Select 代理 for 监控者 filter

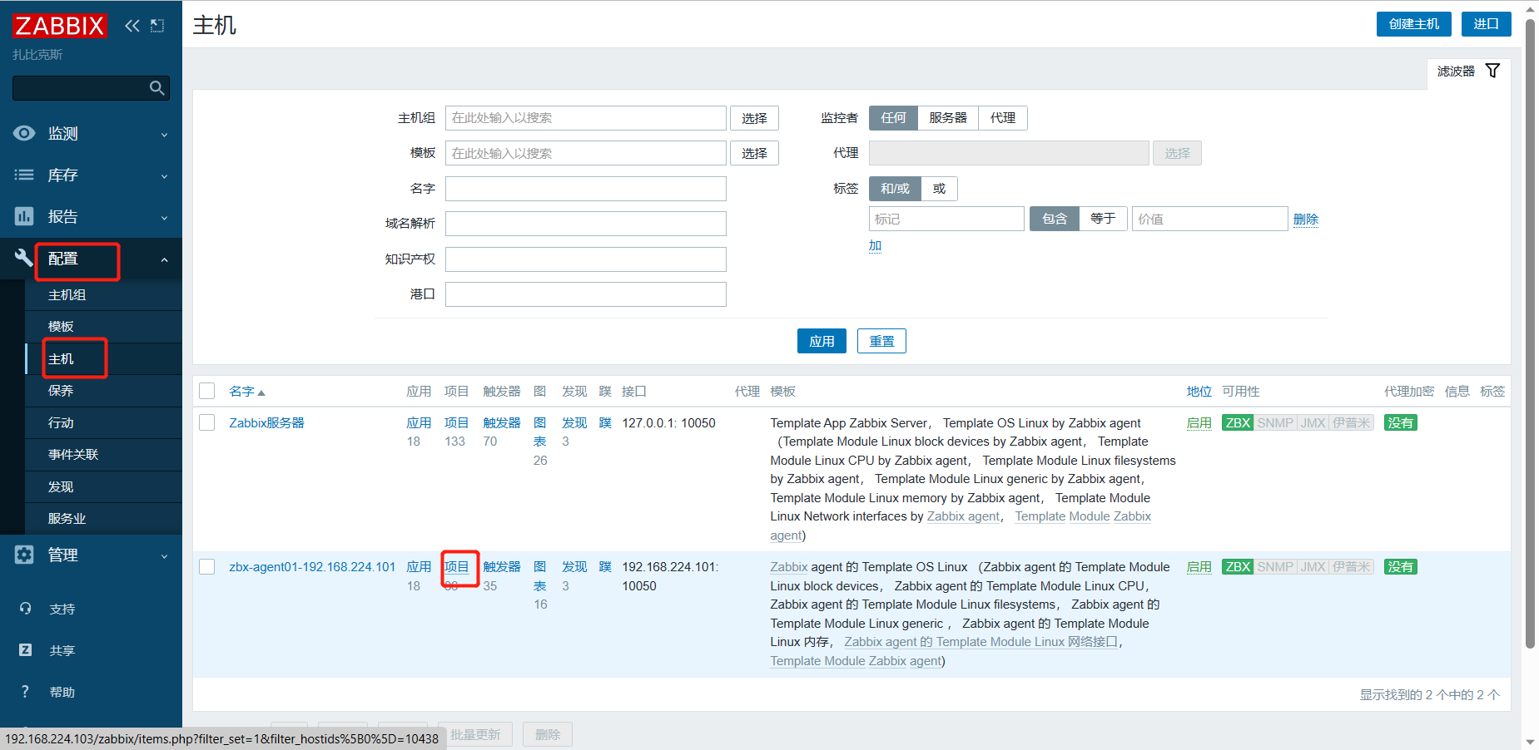coord(1003,118)
